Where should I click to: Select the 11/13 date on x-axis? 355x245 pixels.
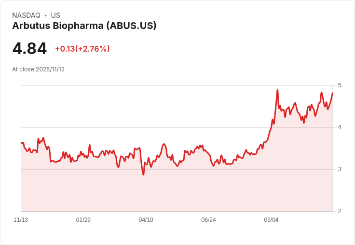click(21, 220)
